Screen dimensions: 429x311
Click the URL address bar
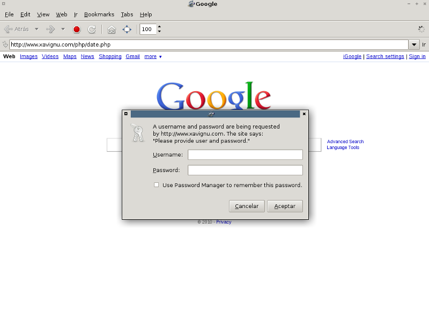click(209, 45)
